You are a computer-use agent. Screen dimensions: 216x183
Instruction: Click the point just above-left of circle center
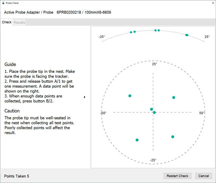coord(151,109)
